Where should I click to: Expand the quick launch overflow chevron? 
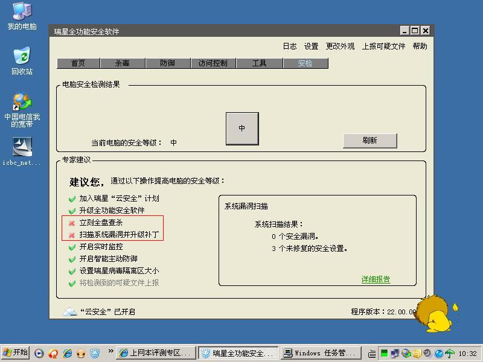click(110, 351)
